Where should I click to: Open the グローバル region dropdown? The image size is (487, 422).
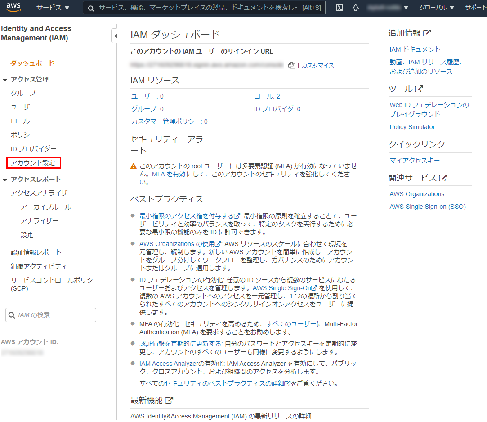pos(436,8)
